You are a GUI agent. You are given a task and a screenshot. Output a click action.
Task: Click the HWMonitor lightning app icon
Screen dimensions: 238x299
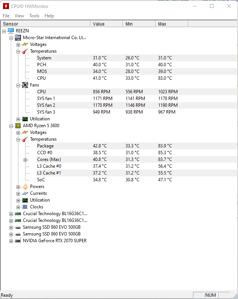tap(6, 6)
